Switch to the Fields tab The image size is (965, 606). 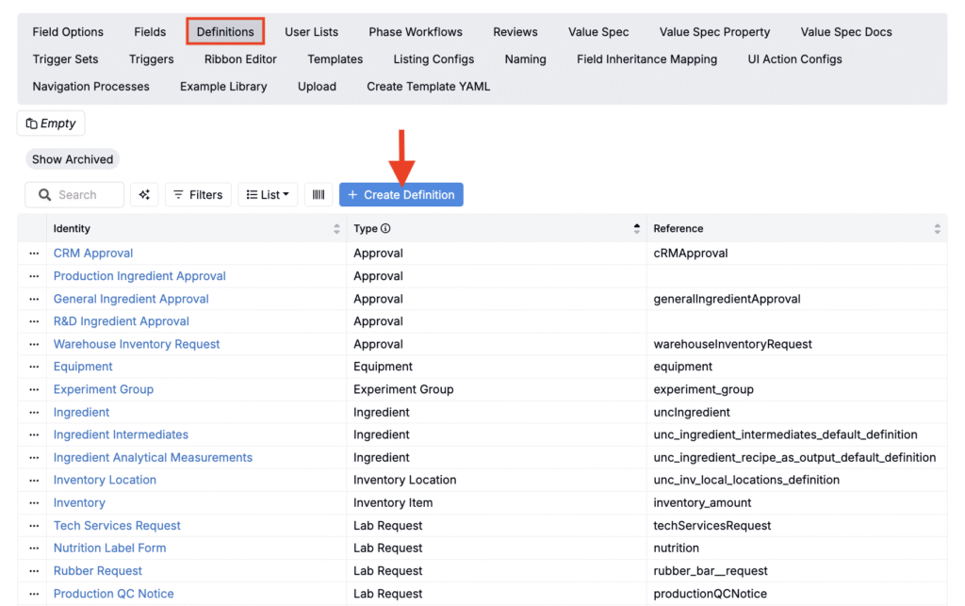coord(150,32)
